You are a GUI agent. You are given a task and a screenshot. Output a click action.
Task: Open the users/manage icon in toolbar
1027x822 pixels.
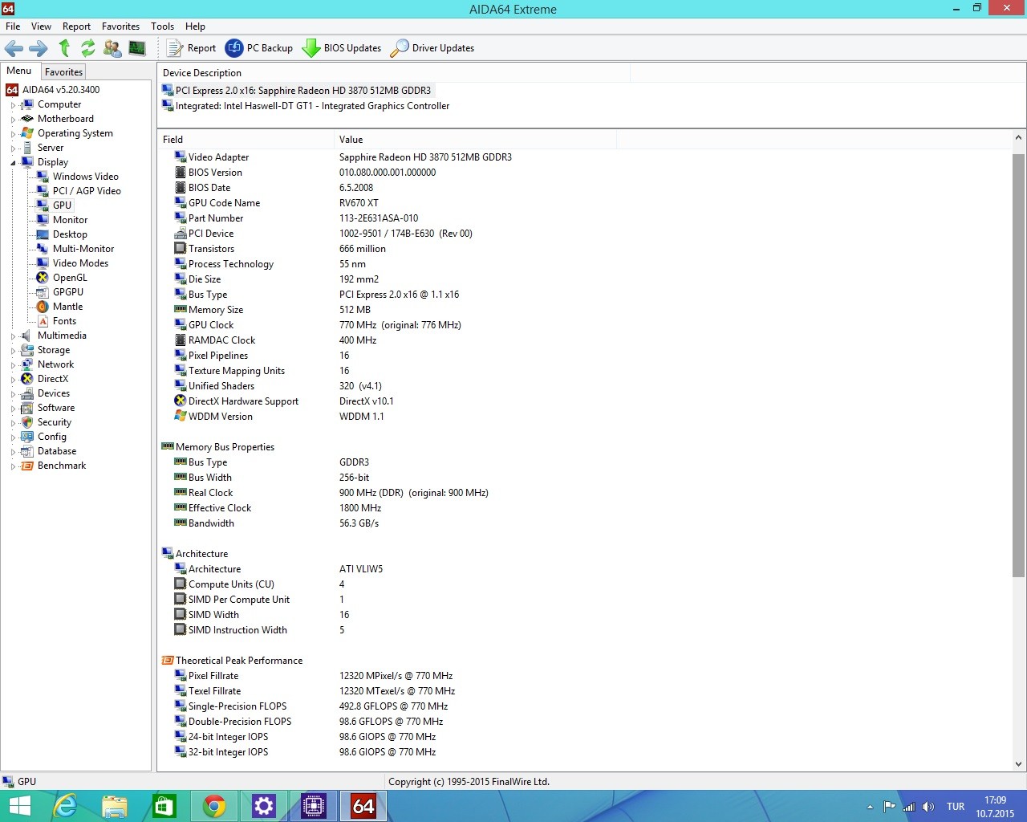[112, 48]
